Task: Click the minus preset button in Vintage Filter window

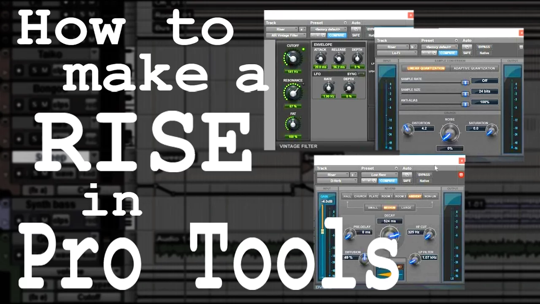Action: pos(313,35)
